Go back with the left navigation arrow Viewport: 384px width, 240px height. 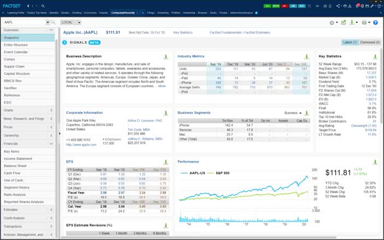pos(28,6)
